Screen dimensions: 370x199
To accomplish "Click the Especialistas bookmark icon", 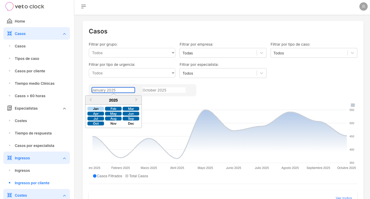I will pos(10,108).
